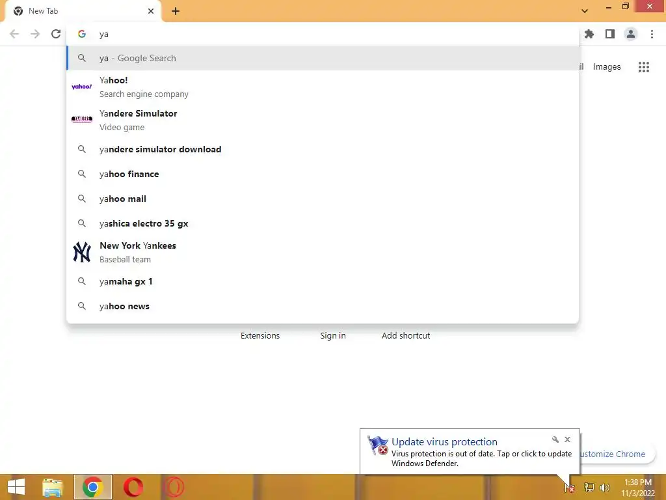Select 'yamaha gx 1' suggestion

click(x=323, y=281)
